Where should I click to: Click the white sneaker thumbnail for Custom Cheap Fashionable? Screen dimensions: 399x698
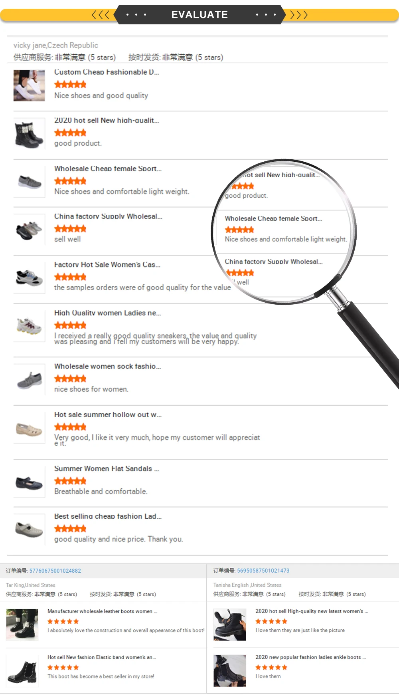tap(29, 85)
